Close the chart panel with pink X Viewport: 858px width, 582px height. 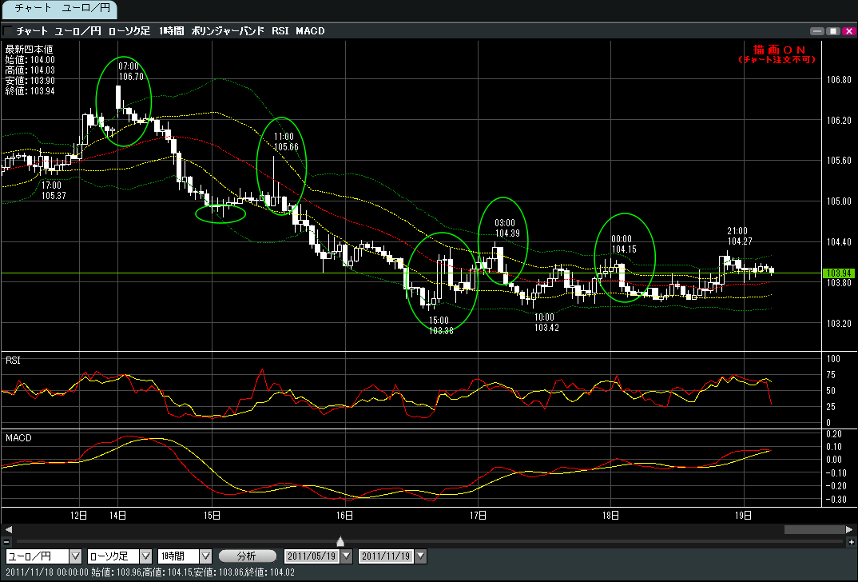click(x=848, y=31)
